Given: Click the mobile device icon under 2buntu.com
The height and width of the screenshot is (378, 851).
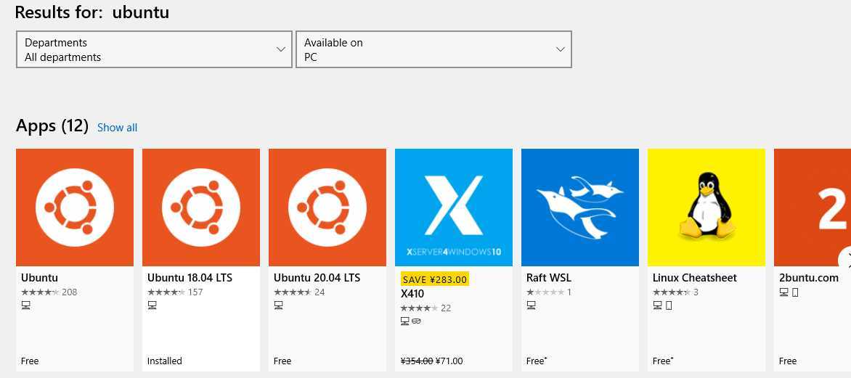Looking at the screenshot, I should point(795,293).
